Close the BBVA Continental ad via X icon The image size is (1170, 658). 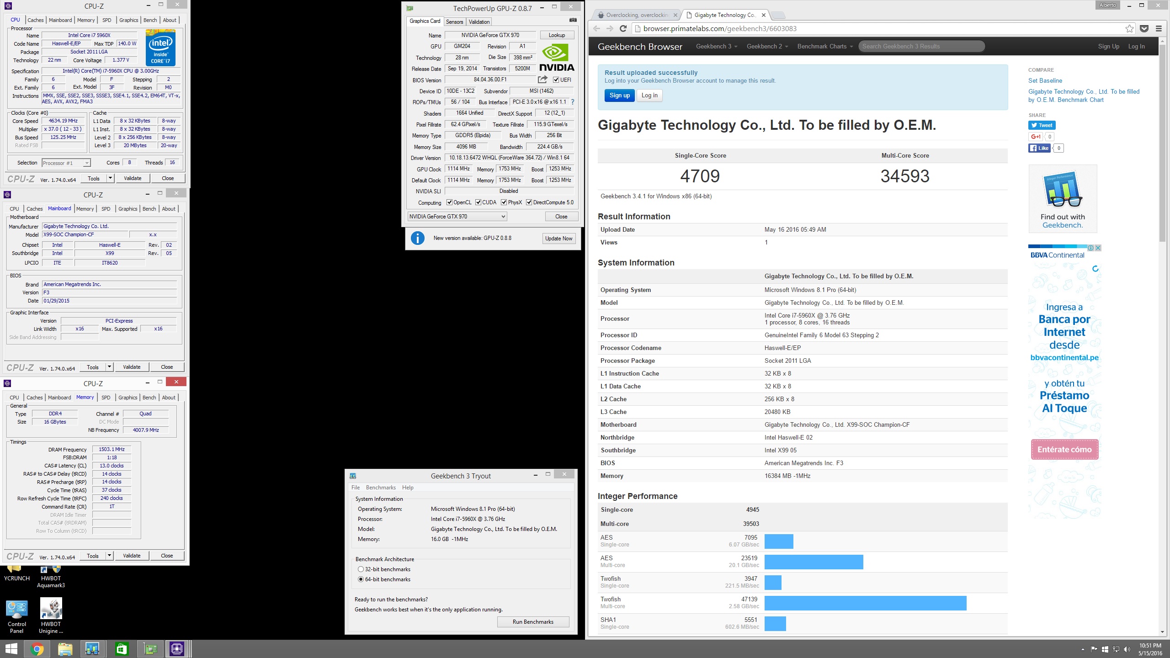pos(1098,248)
